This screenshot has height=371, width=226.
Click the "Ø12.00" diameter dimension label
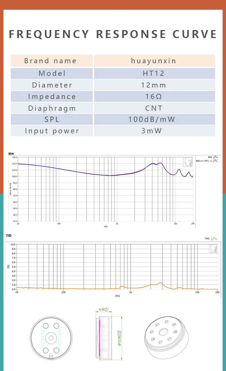(119, 338)
